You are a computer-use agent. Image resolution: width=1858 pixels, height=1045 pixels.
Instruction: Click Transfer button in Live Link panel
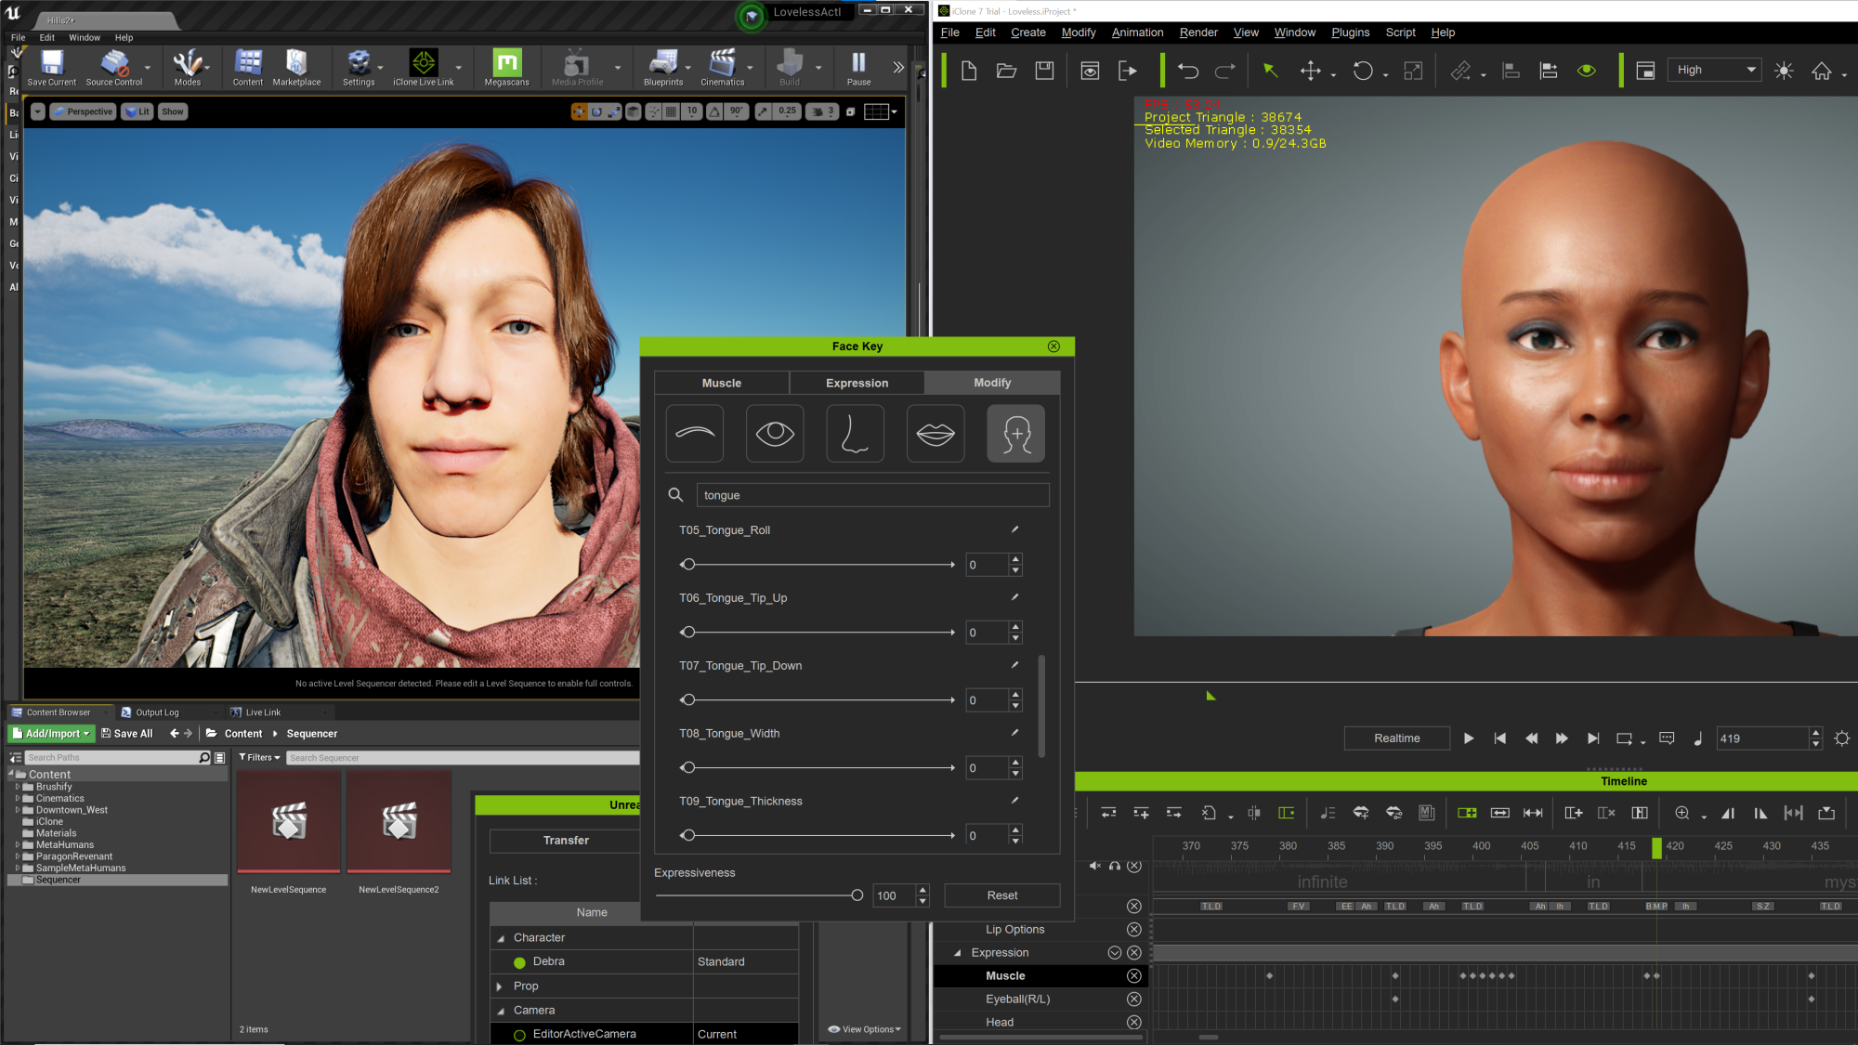(566, 841)
